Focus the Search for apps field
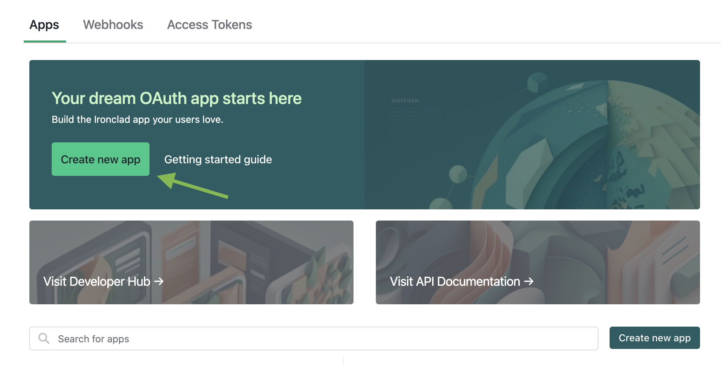This screenshot has height=365, width=721. (314, 338)
